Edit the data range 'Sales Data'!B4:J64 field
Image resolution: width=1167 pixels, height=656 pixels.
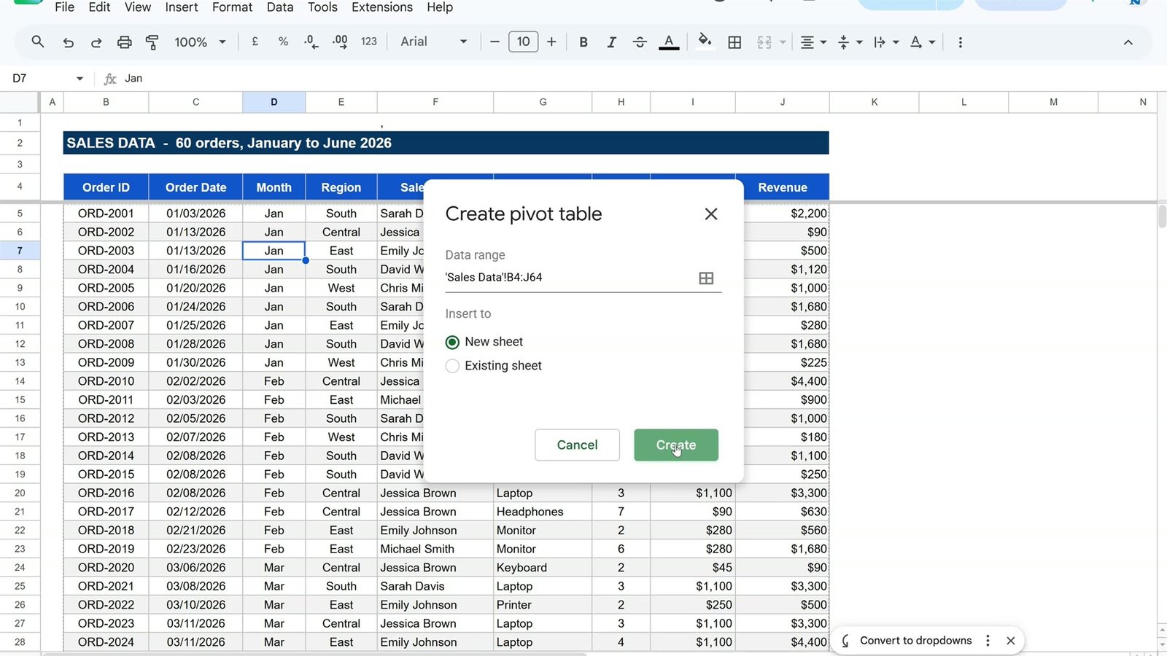point(569,278)
